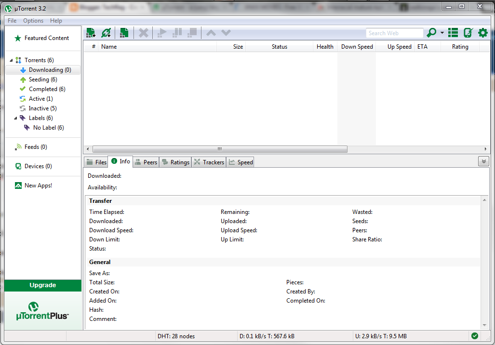
Task: Collapse the Labels (6) tree node
Action: (15, 118)
